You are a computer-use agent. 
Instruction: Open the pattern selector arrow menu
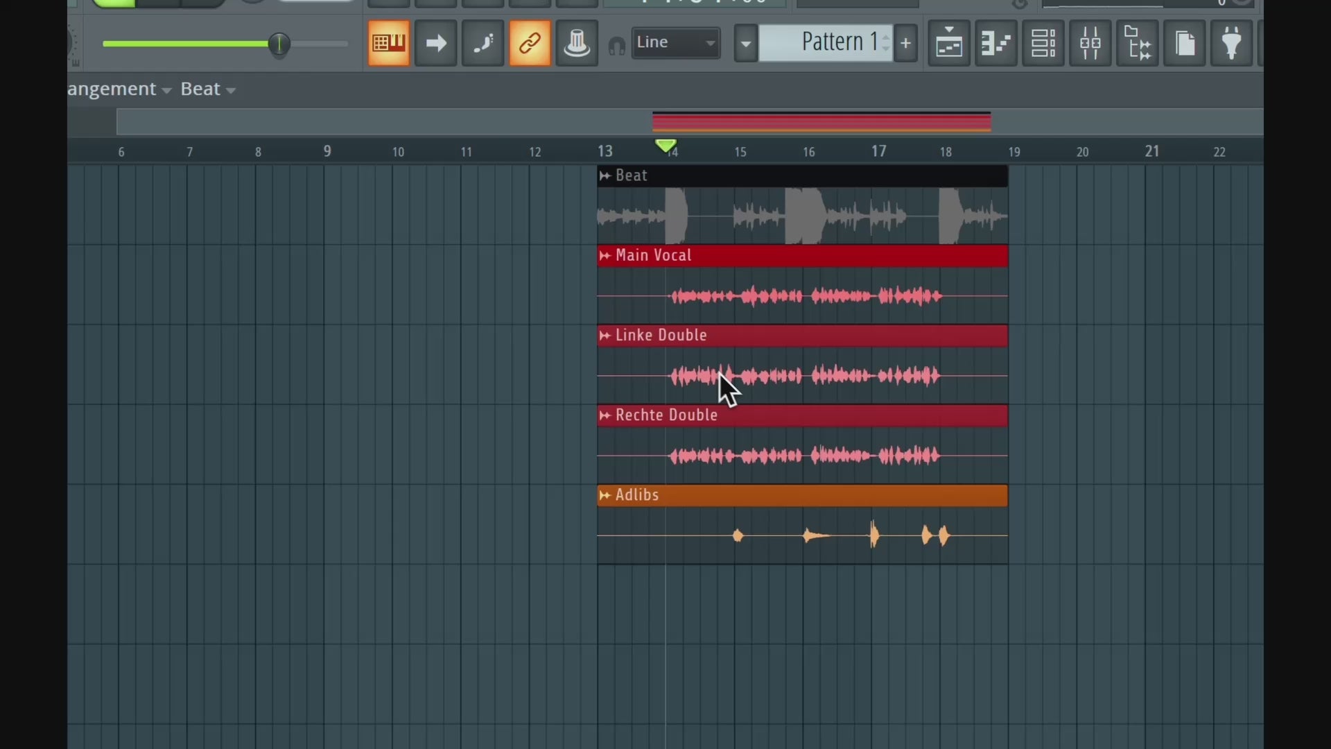[746, 44]
